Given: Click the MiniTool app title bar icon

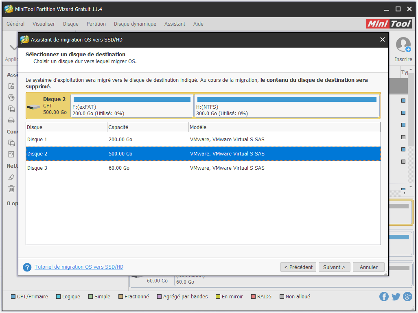Looking at the screenshot, I should pyautogui.click(x=9, y=9).
